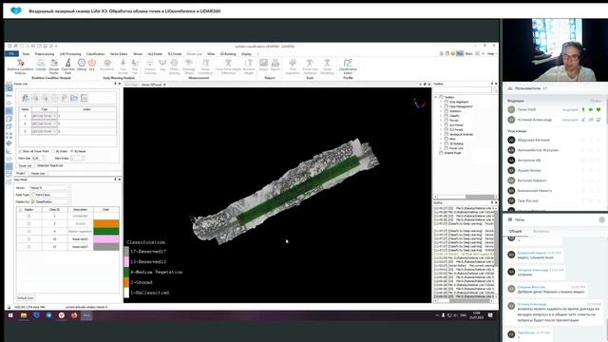Click the presenter webcam video thumbnail
Viewport: 608px width, 342px height.
[x=555, y=49]
